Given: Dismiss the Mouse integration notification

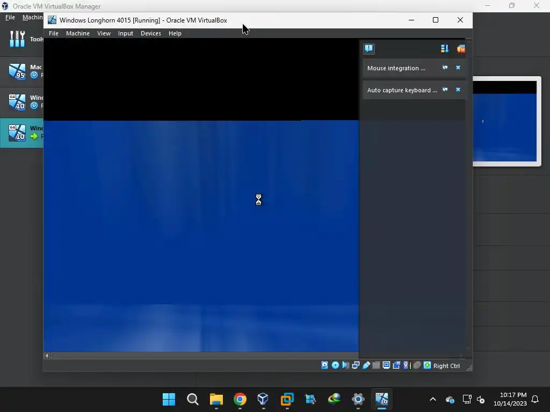Looking at the screenshot, I should coord(458,68).
